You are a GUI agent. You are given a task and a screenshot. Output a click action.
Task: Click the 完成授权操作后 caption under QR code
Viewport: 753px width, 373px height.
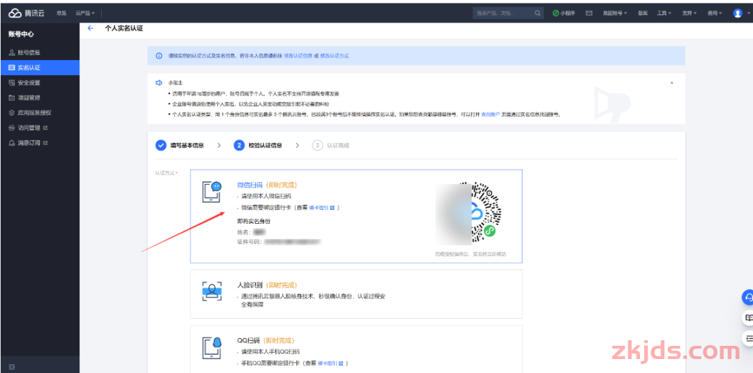(471, 254)
